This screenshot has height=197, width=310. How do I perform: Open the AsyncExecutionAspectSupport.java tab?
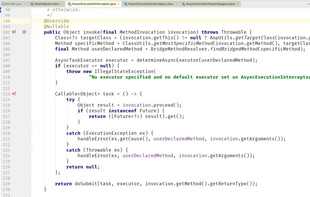210,4
